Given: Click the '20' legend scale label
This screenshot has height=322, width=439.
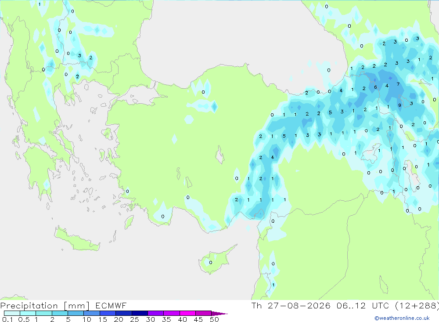Looking at the screenshot, I should pyautogui.click(x=119, y=319).
